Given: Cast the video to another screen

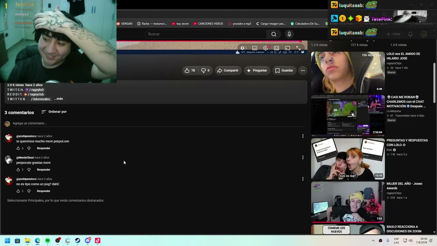Looking at the screenshot, I should click(287, 48).
